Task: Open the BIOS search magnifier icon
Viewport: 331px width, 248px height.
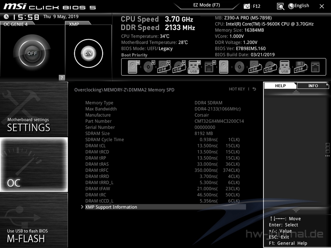Action: (280, 6)
